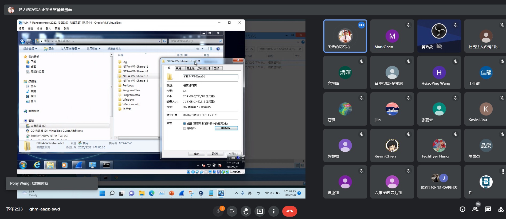Click the Windows 7 Start orb
The image size is (506, 219).
coord(23,165)
